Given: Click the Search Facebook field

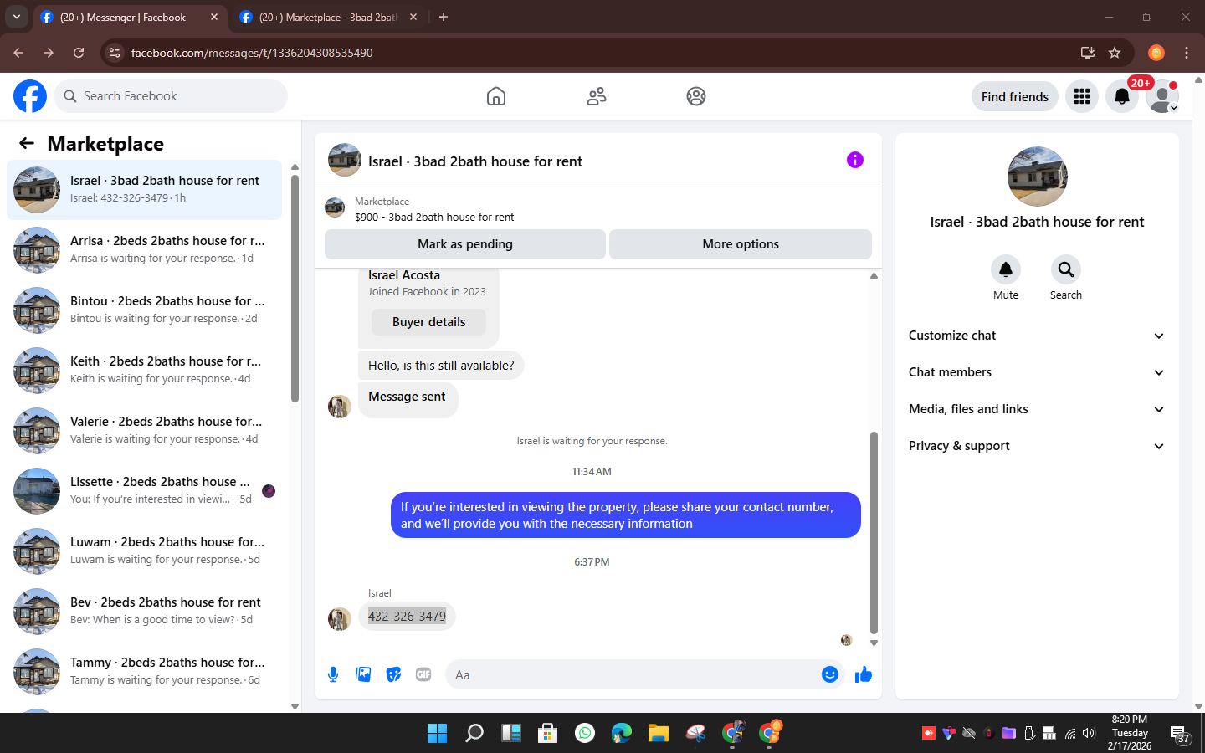Looking at the screenshot, I should click(x=171, y=96).
